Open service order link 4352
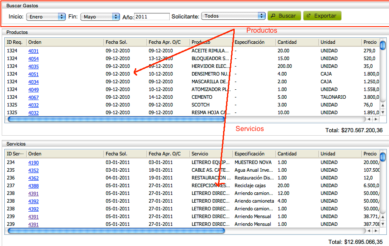This screenshot has width=389, height=246. (34, 170)
